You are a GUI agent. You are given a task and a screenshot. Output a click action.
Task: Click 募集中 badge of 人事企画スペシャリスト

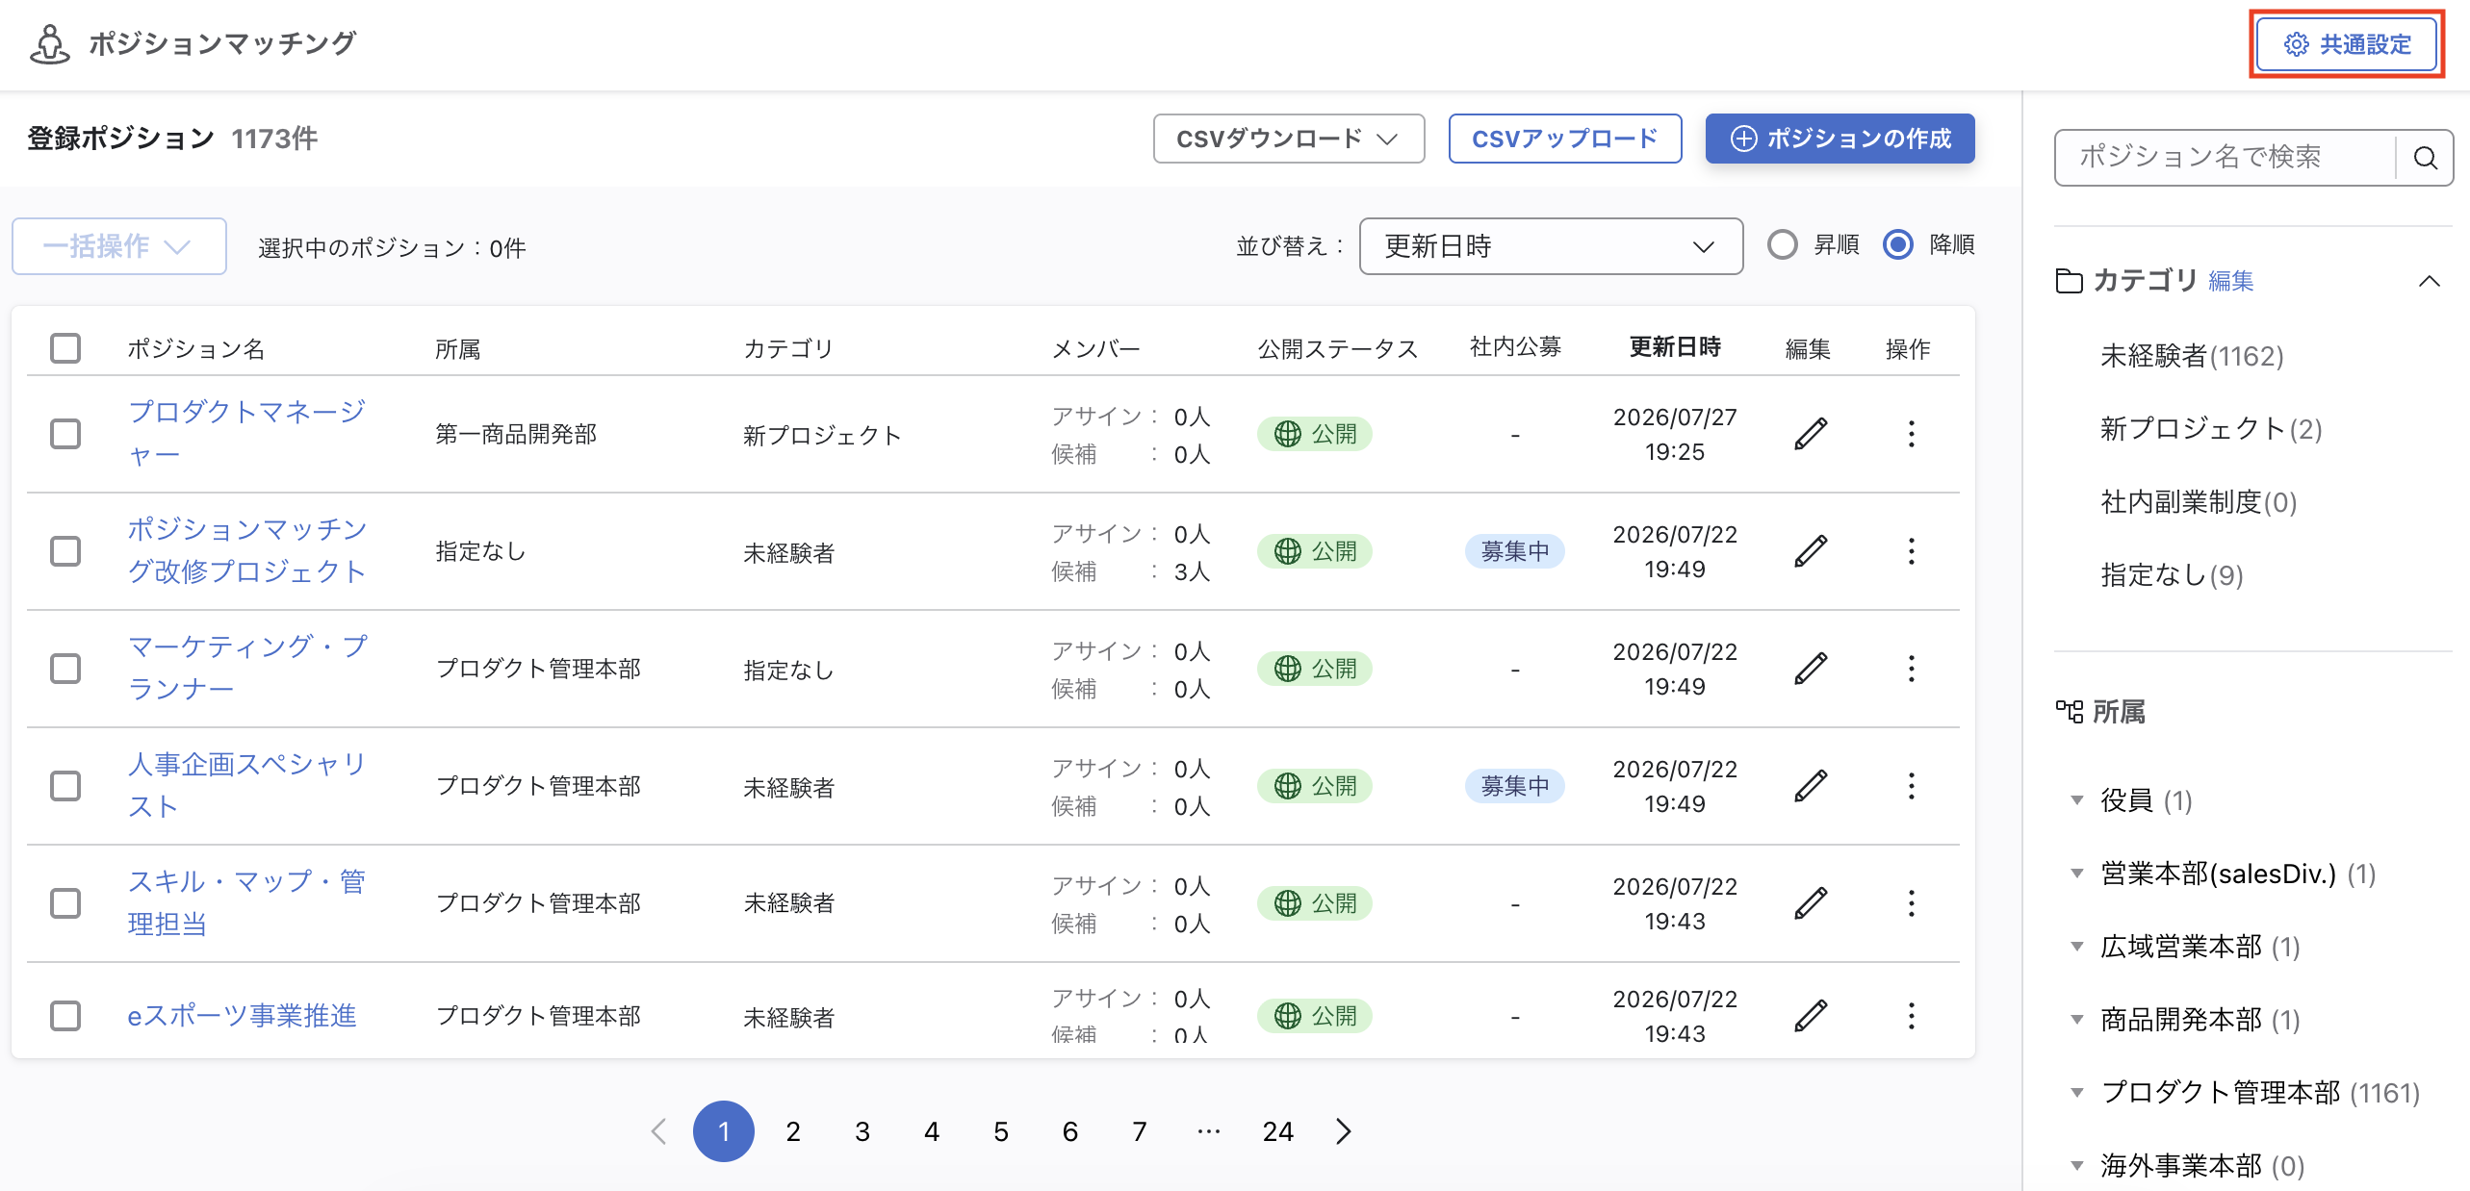tap(1515, 786)
